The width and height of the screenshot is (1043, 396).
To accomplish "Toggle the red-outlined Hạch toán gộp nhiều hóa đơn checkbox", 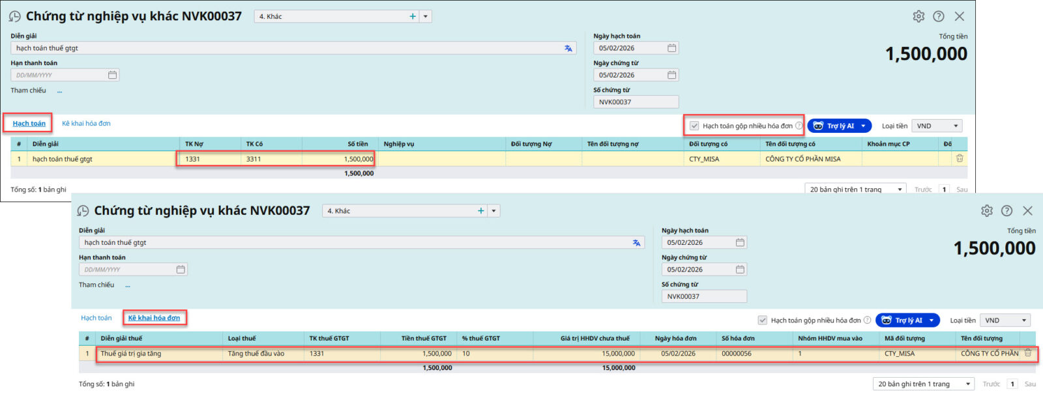I will [694, 126].
